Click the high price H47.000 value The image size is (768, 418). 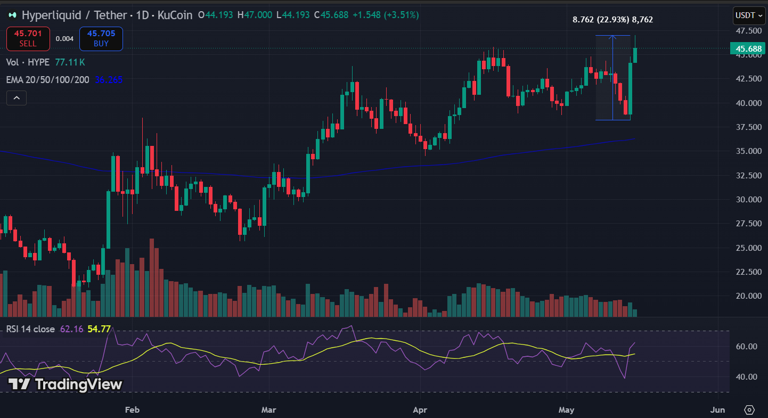click(x=255, y=15)
